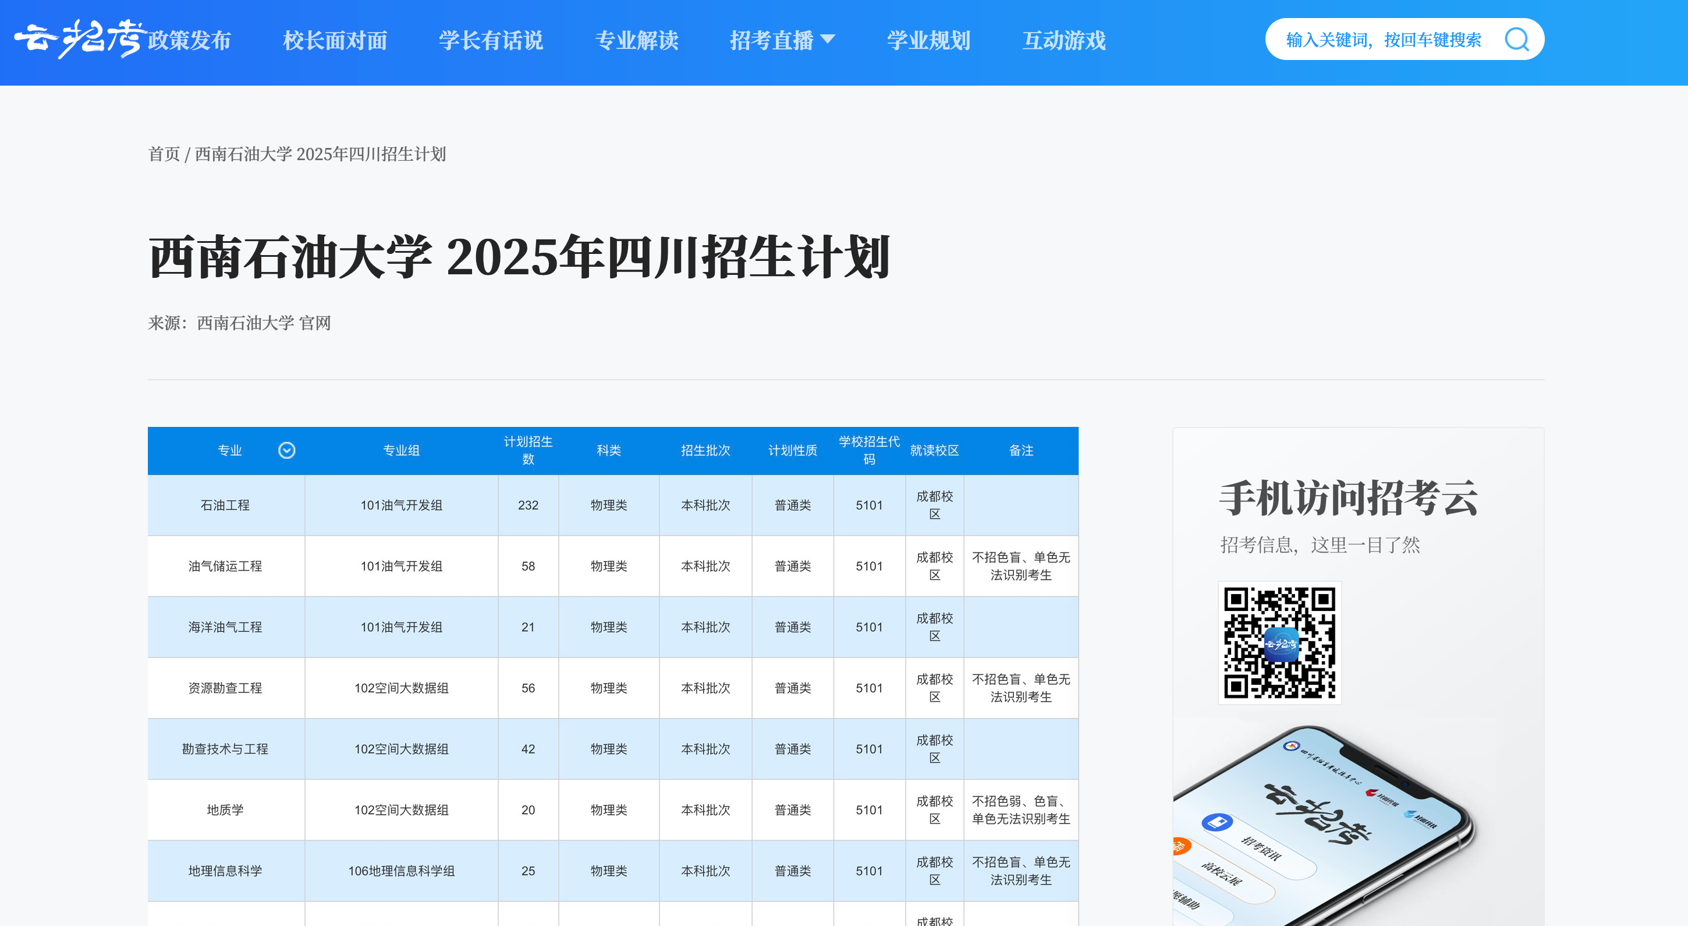Select the 地质学 major cell
The image size is (1688, 926).
225,810
